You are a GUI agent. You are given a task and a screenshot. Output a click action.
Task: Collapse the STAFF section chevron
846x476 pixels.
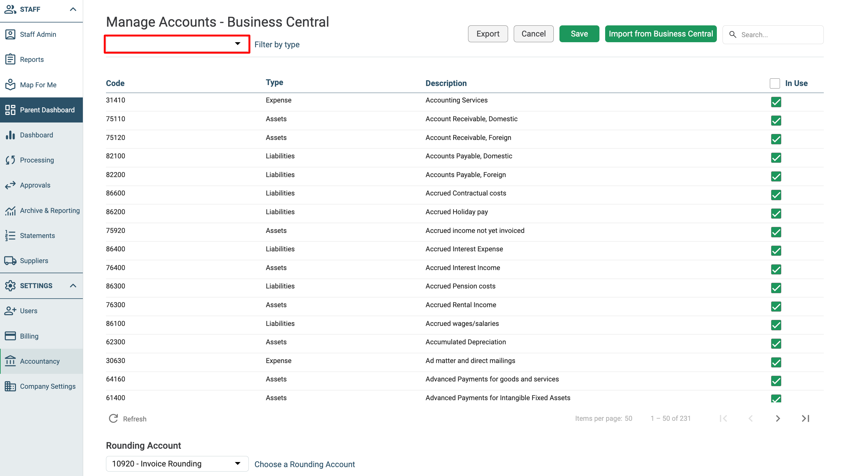(x=73, y=9)
